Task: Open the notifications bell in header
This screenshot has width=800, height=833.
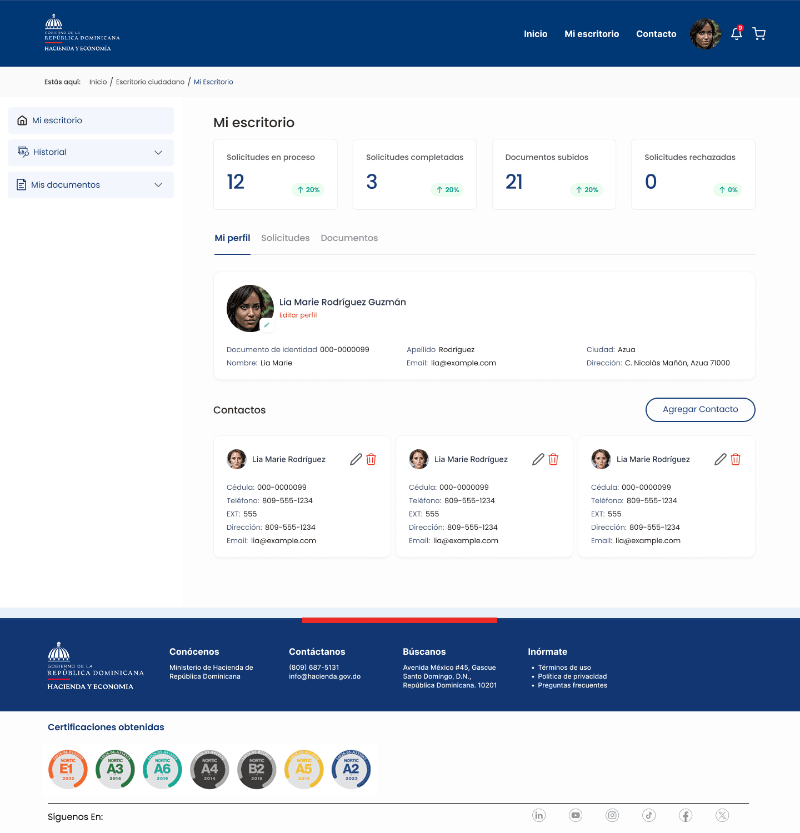Action: (737, 33)
